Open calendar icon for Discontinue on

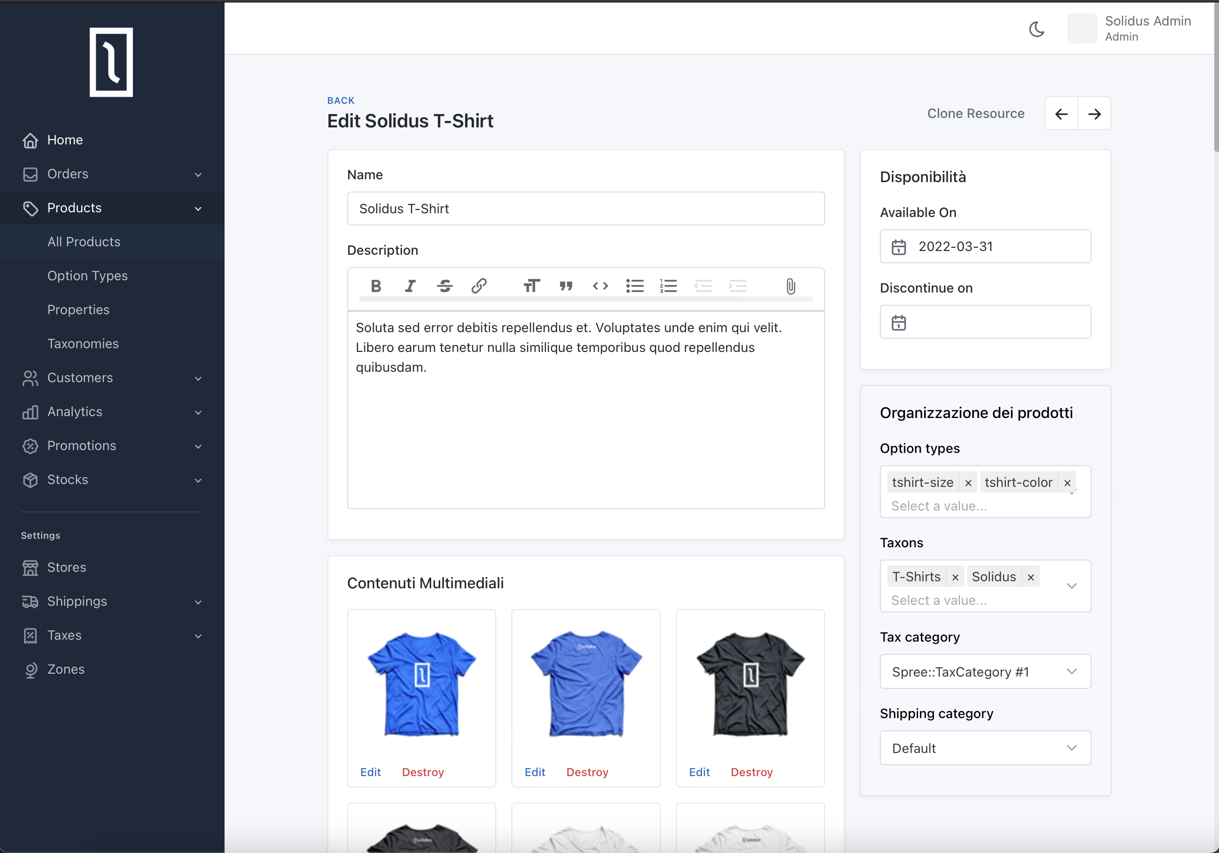tap(899, 322)
